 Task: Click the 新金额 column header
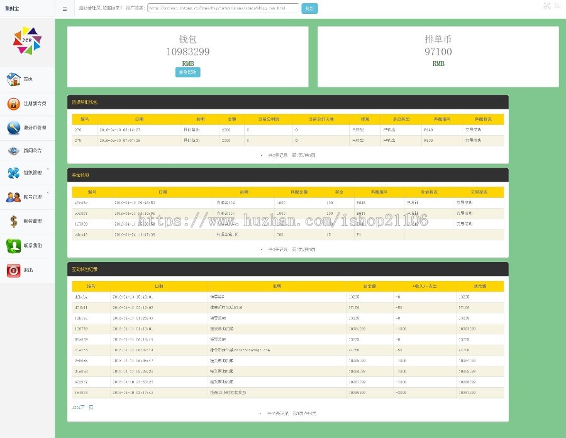tap(480, 286)
